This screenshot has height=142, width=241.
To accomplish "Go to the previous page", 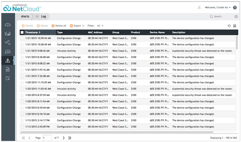I will click(x=29, y=138).
